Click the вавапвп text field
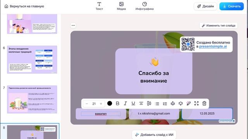This screenshot has width=248, height=139. click(x=101, y=114)
